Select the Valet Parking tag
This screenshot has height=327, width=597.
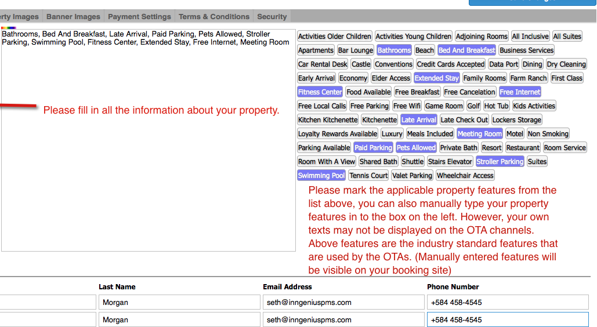tap(412, 176)
